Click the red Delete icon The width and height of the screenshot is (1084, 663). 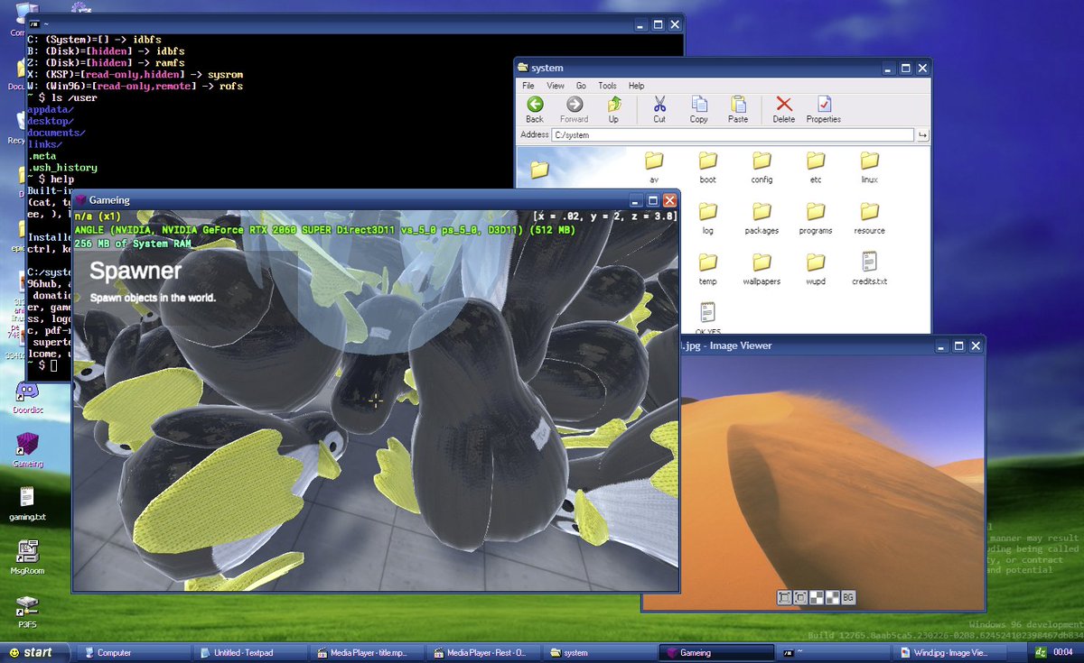[x=784, y=109]
